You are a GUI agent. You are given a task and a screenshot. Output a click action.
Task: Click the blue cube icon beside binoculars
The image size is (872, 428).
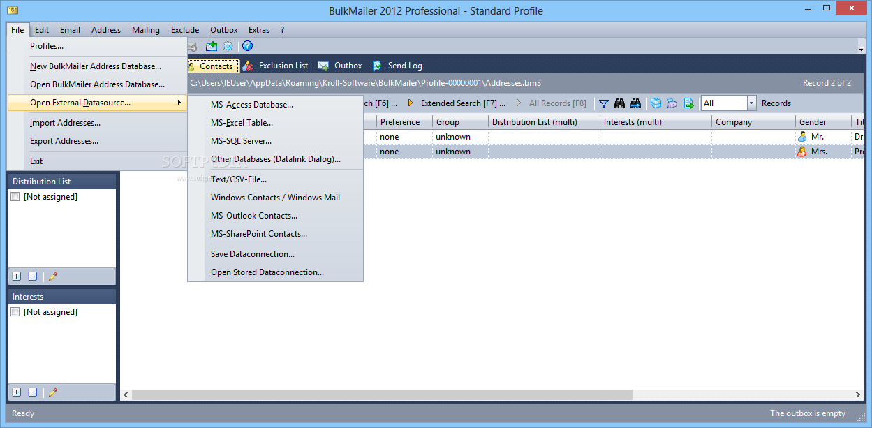tap(656, 103)
